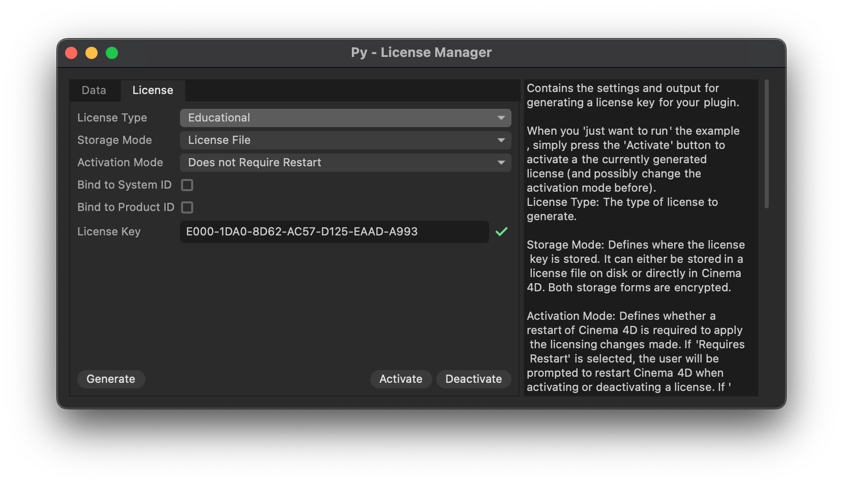Open the Activation Mode dropdown

coord(345,163)
